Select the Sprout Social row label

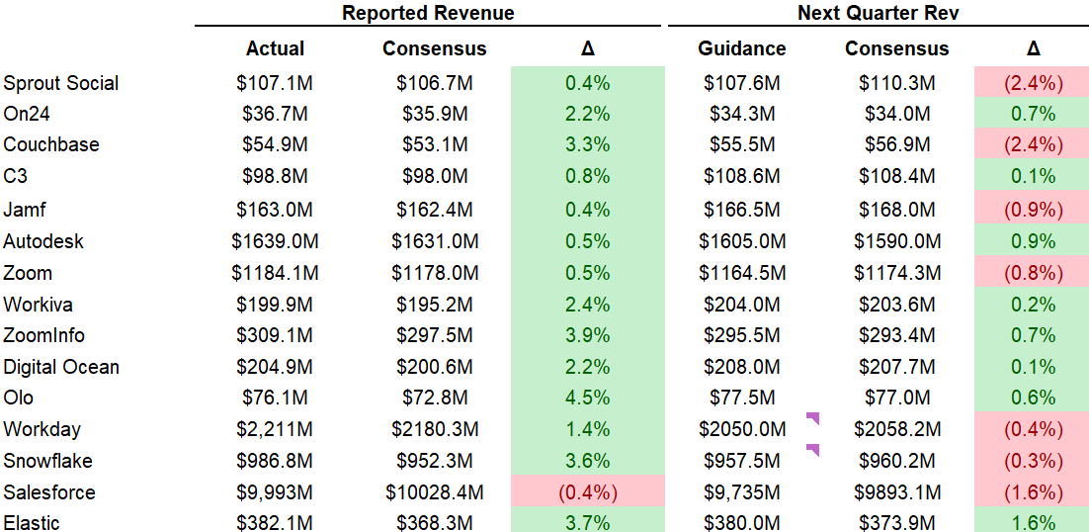(x=61, y=83)
